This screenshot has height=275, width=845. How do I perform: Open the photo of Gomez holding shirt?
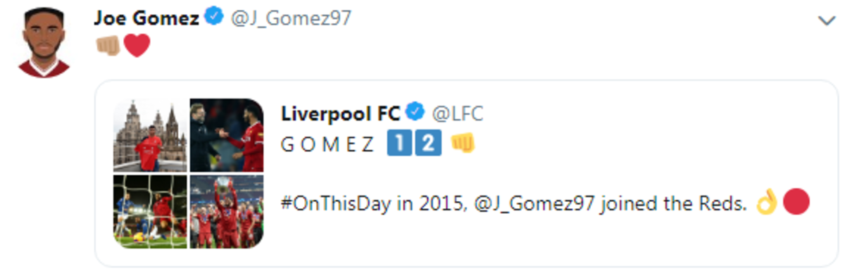[150, 135]
